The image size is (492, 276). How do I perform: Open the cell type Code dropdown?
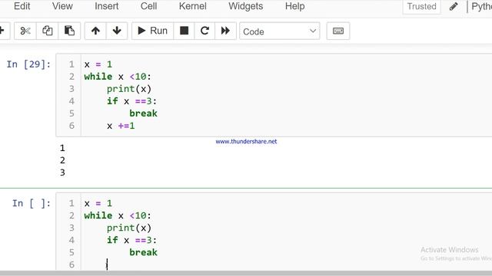pyautogui.click(x=279, y=31)
